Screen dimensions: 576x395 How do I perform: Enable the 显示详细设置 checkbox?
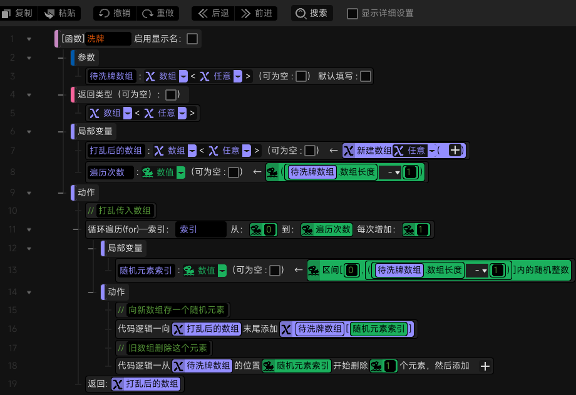352,14
